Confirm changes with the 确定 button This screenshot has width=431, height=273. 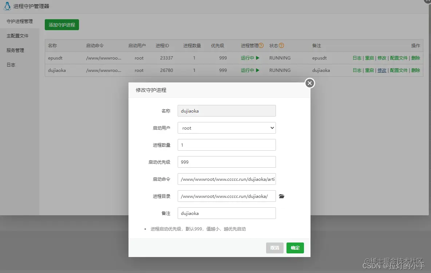point(295,248)
